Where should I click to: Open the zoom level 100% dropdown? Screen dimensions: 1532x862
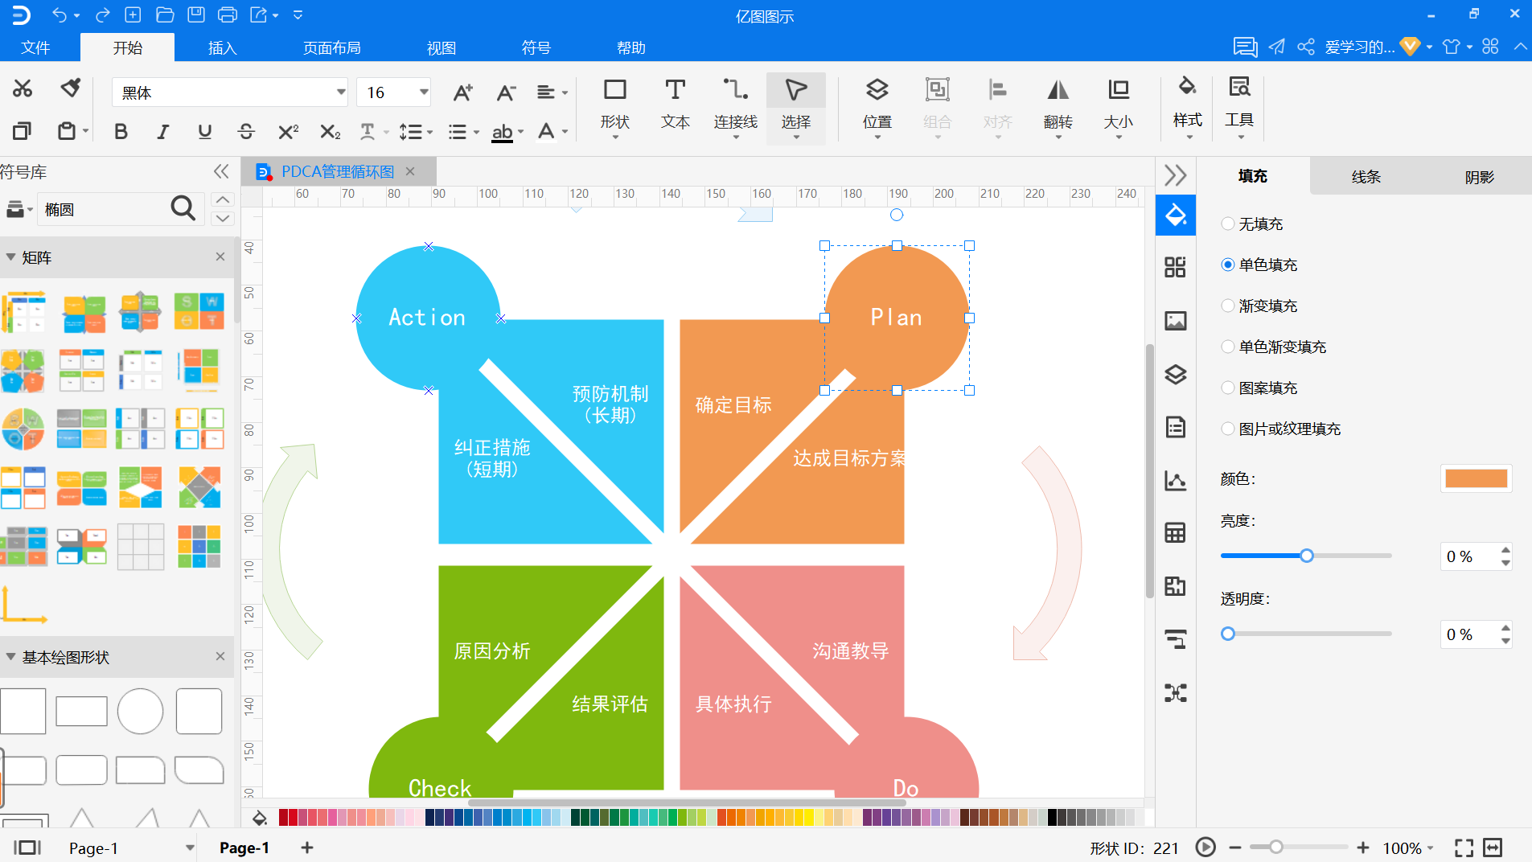pos(1408,848)
